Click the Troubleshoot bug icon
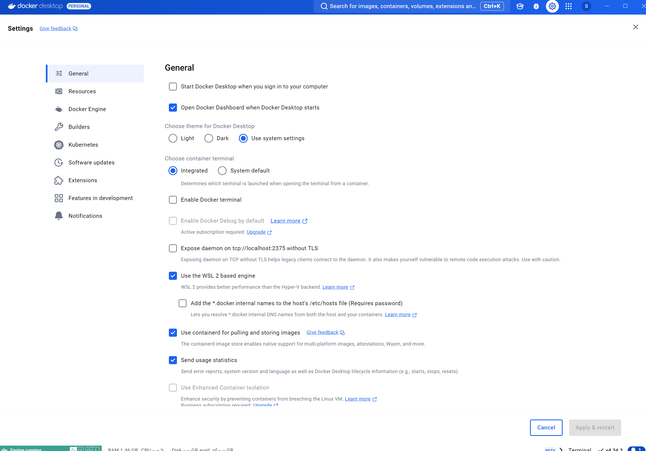The image size is (646, 451). click(536, 6)
